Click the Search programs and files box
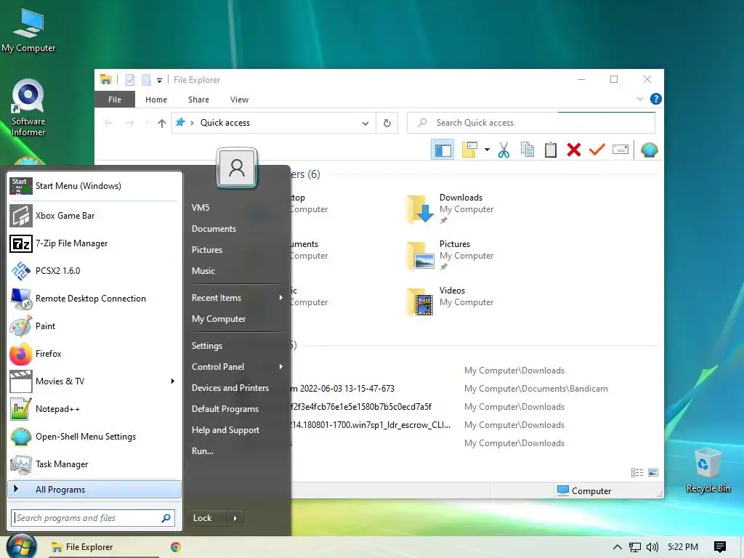 point(93,518)
